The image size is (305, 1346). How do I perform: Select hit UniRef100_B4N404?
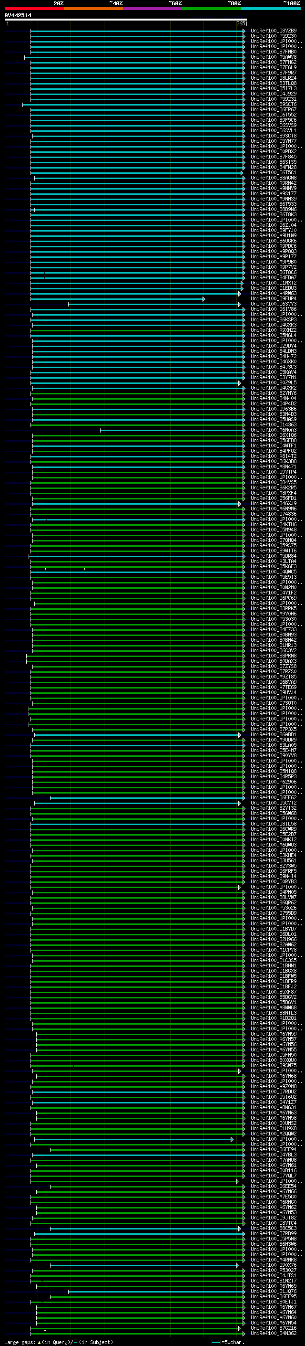point(274,399)
